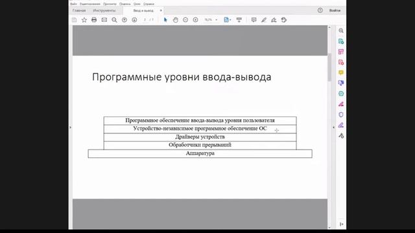The width and height of the screenshot is (415, 233).
Task: Expand the left navigation pane arrow
Action: click(x=71, y=128)
